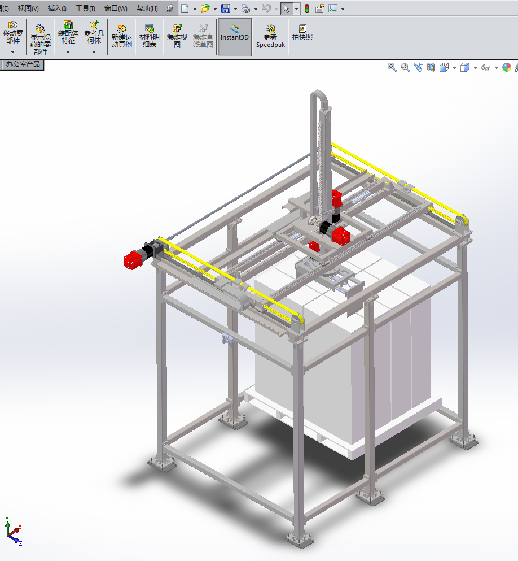This screenshot has width=518, height=561.
Task: Click the Previous View icon
Action: click(418, 67)
